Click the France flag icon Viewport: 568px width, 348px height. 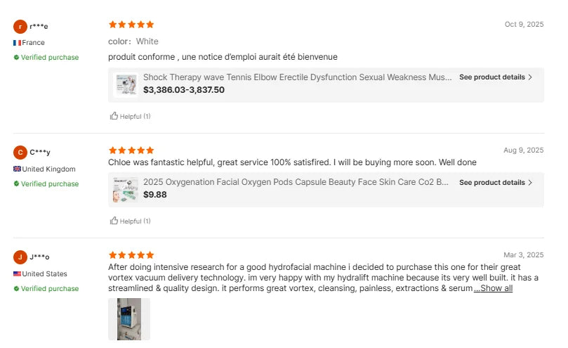point(17,43)
